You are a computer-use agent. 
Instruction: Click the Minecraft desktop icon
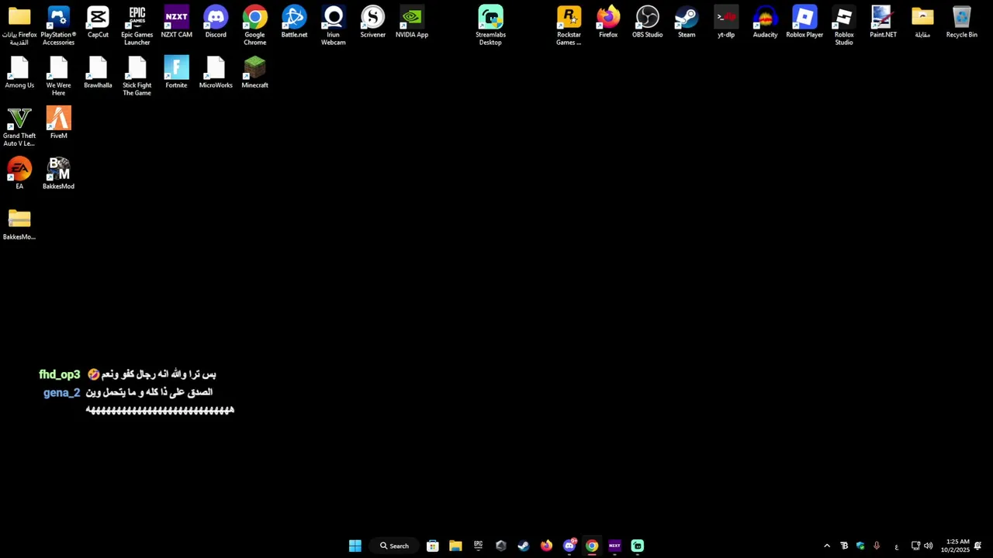click(254, 73)
